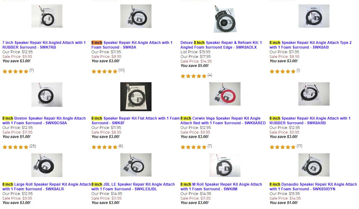The image size is (359, 209).
Task: Click the star rating with 17 reviews
Action: (282, 147)
